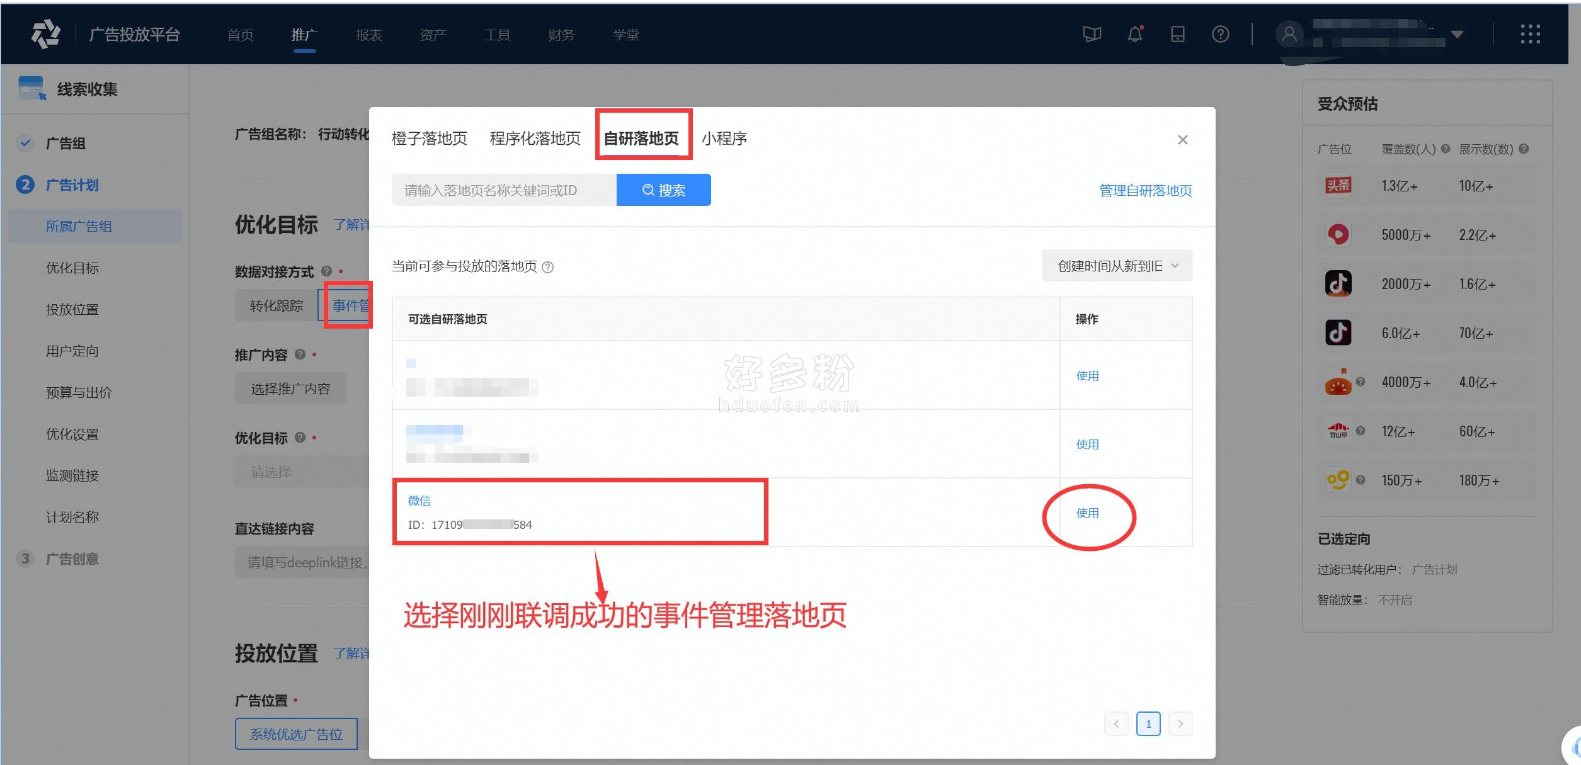Select the 转化跟踪 data connection option
The height and width of the screenshot is (765, 1581).
click(276, 306)
